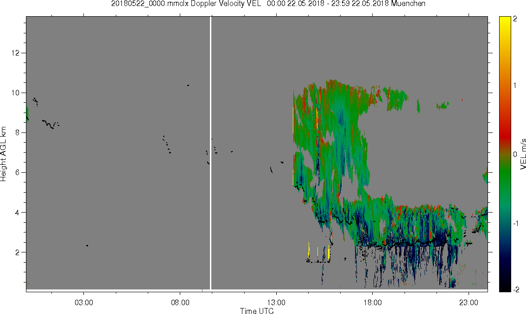The height and width of the screenshot is (314, 526).
Task: Click the height tick label 10
Action: pyautogui.click(x=15, y=93)
